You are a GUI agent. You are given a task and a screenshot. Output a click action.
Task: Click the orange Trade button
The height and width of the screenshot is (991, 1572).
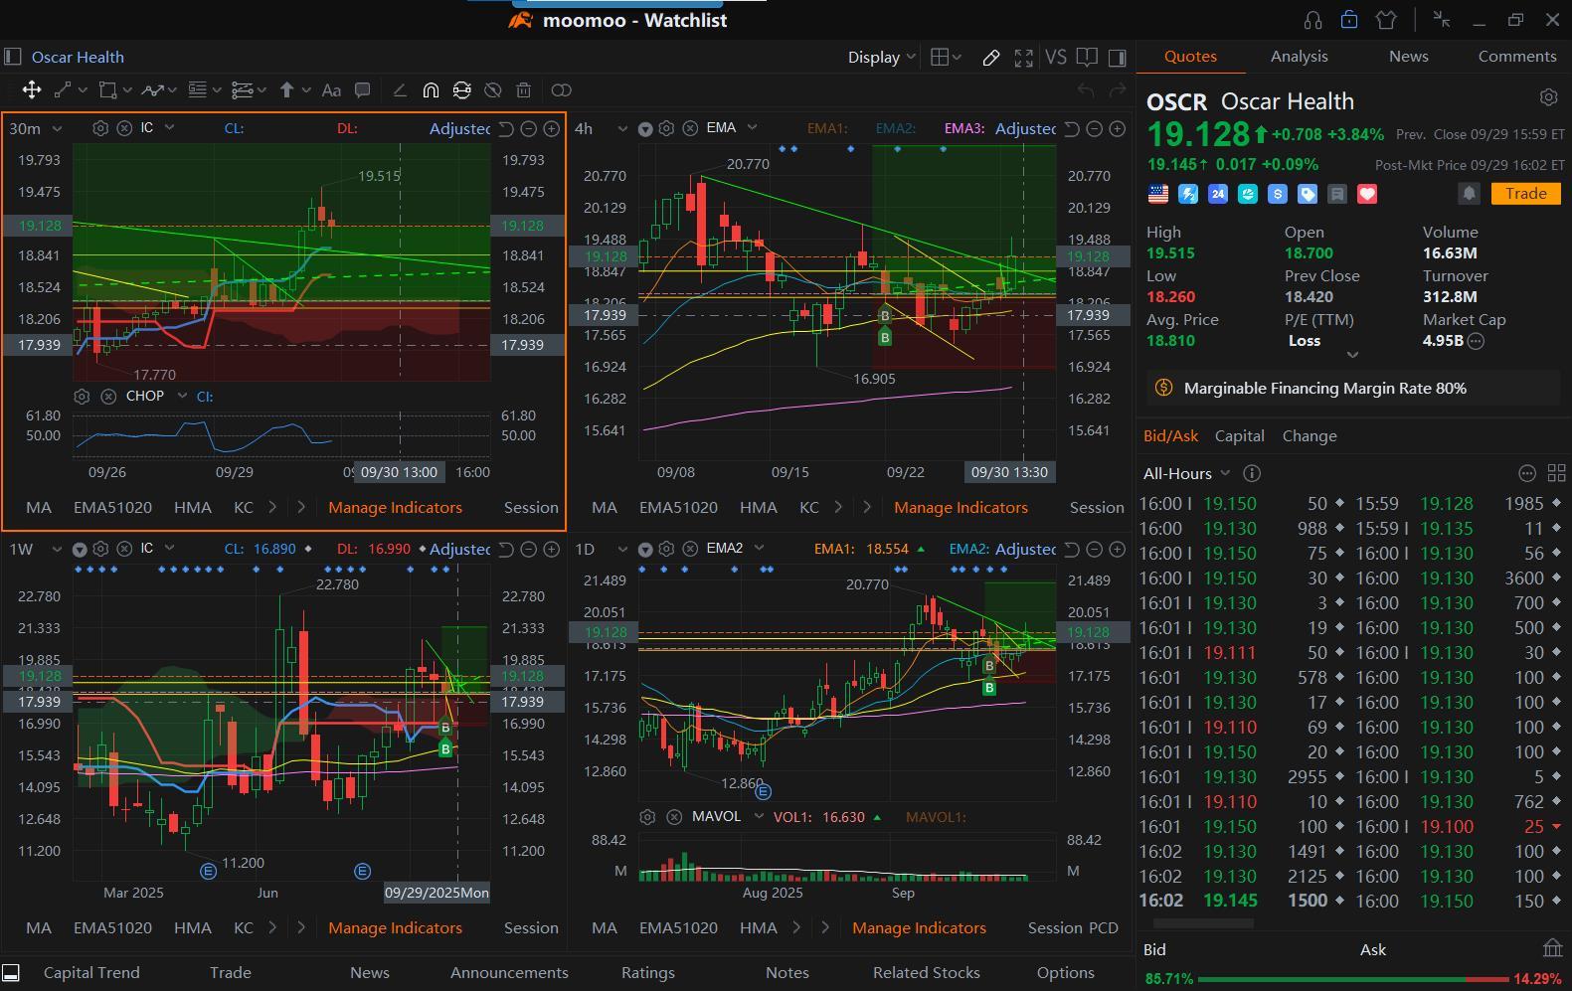pos(1525,194)
